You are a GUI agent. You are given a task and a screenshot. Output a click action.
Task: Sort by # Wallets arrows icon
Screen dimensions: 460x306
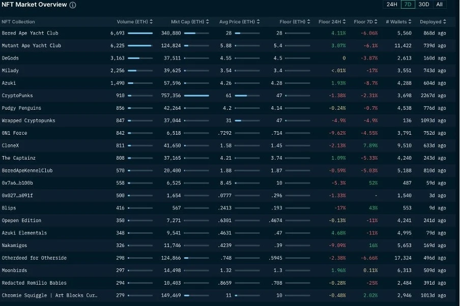pos(410,22)
